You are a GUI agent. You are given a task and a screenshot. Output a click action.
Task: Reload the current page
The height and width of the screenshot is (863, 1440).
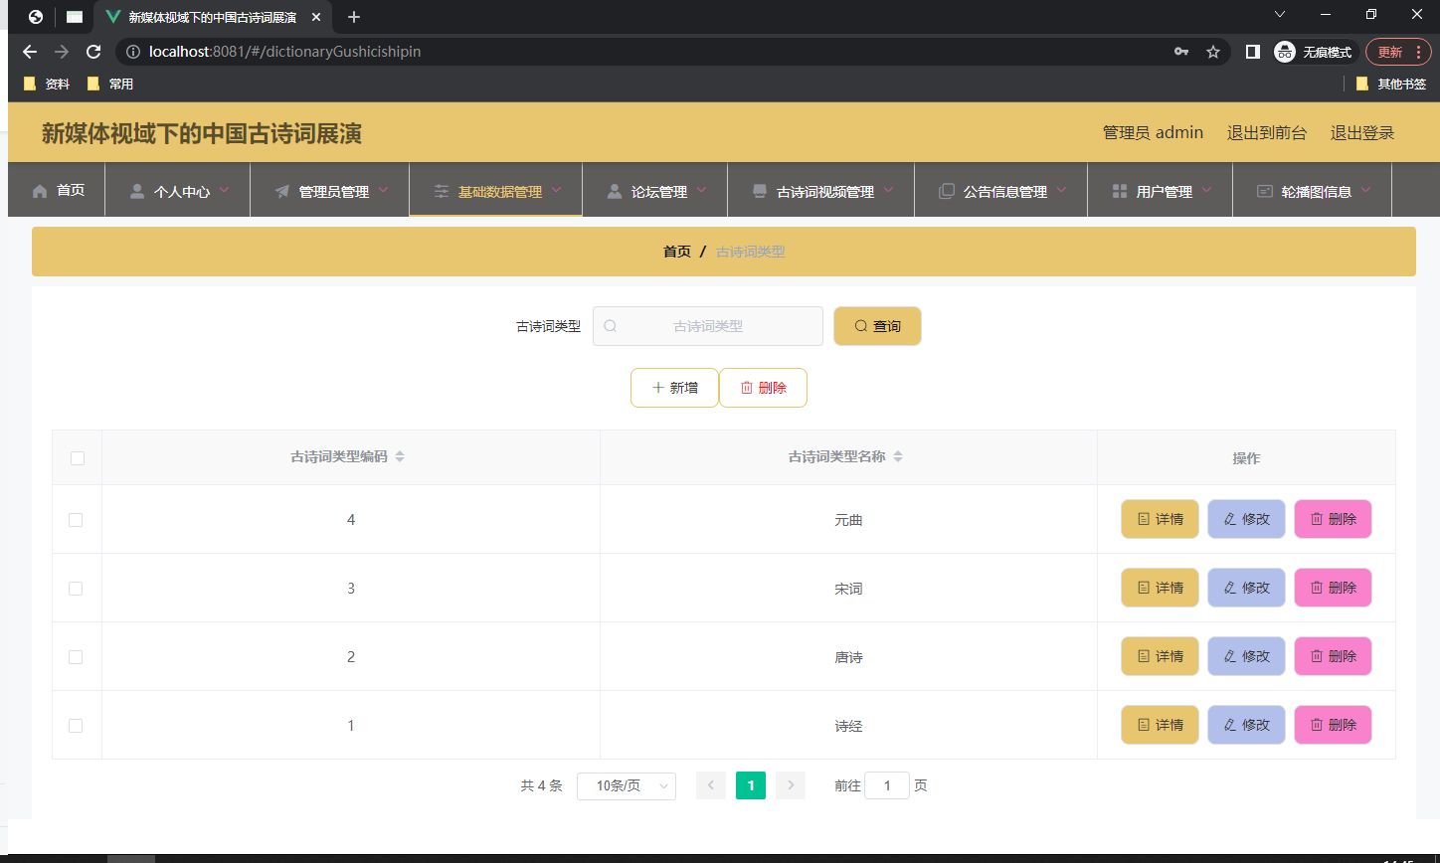click(x=93, y=52)
